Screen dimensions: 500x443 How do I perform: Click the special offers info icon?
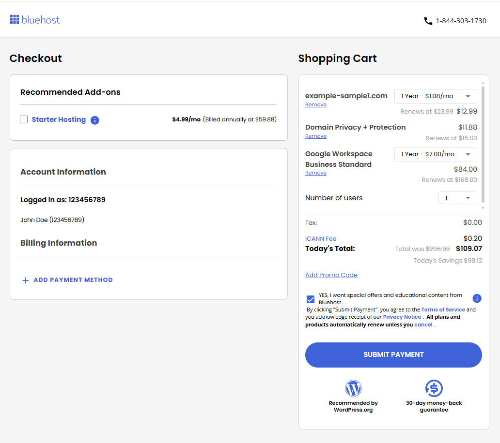click(x=477, y=298)
